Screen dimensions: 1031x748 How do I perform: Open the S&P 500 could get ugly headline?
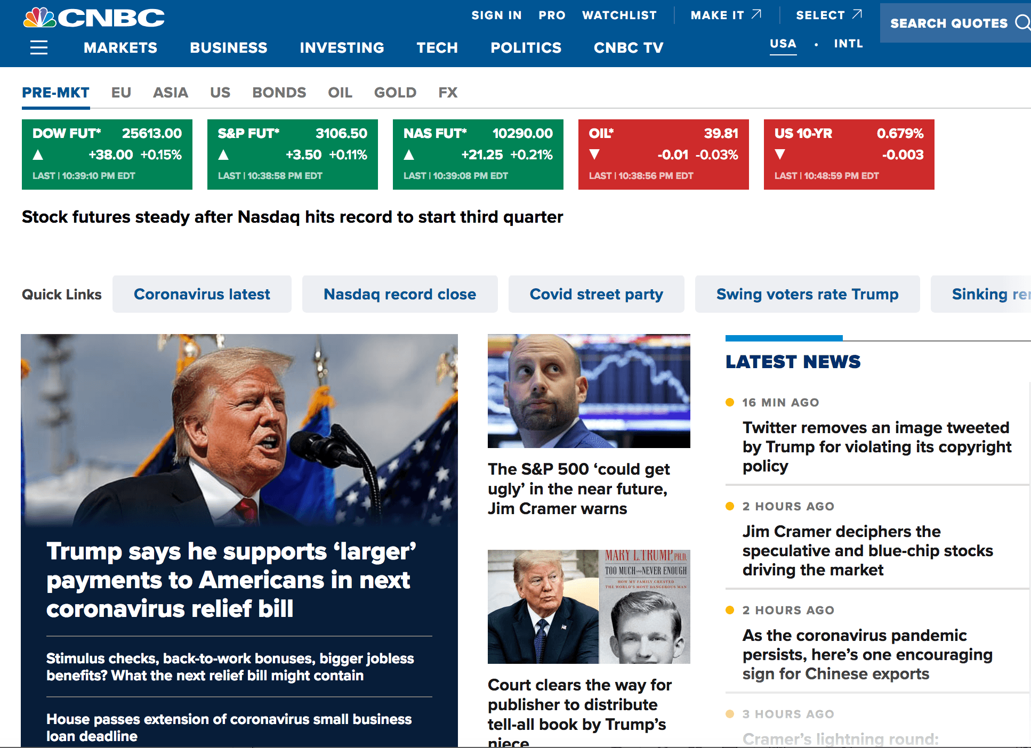(578, 489)
